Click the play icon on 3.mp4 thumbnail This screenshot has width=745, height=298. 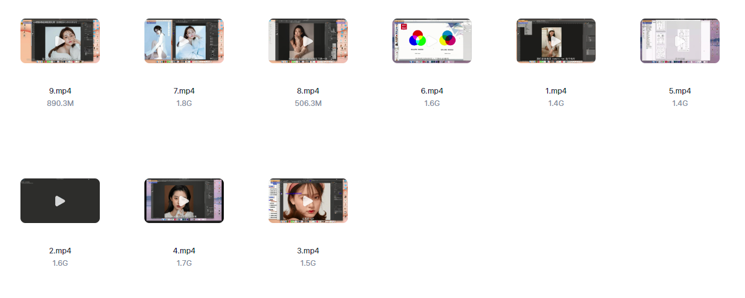[308, 201]
